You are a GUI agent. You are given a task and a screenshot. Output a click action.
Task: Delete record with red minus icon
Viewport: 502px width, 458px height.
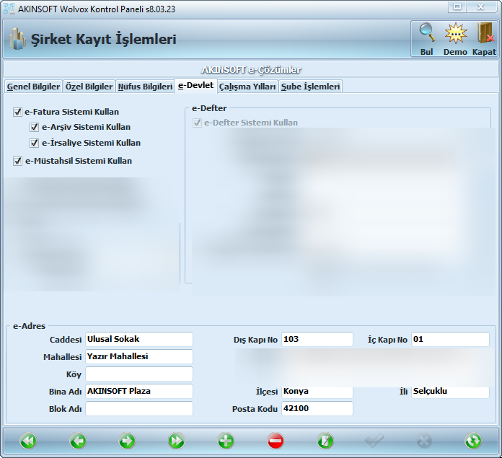point(276,441)
